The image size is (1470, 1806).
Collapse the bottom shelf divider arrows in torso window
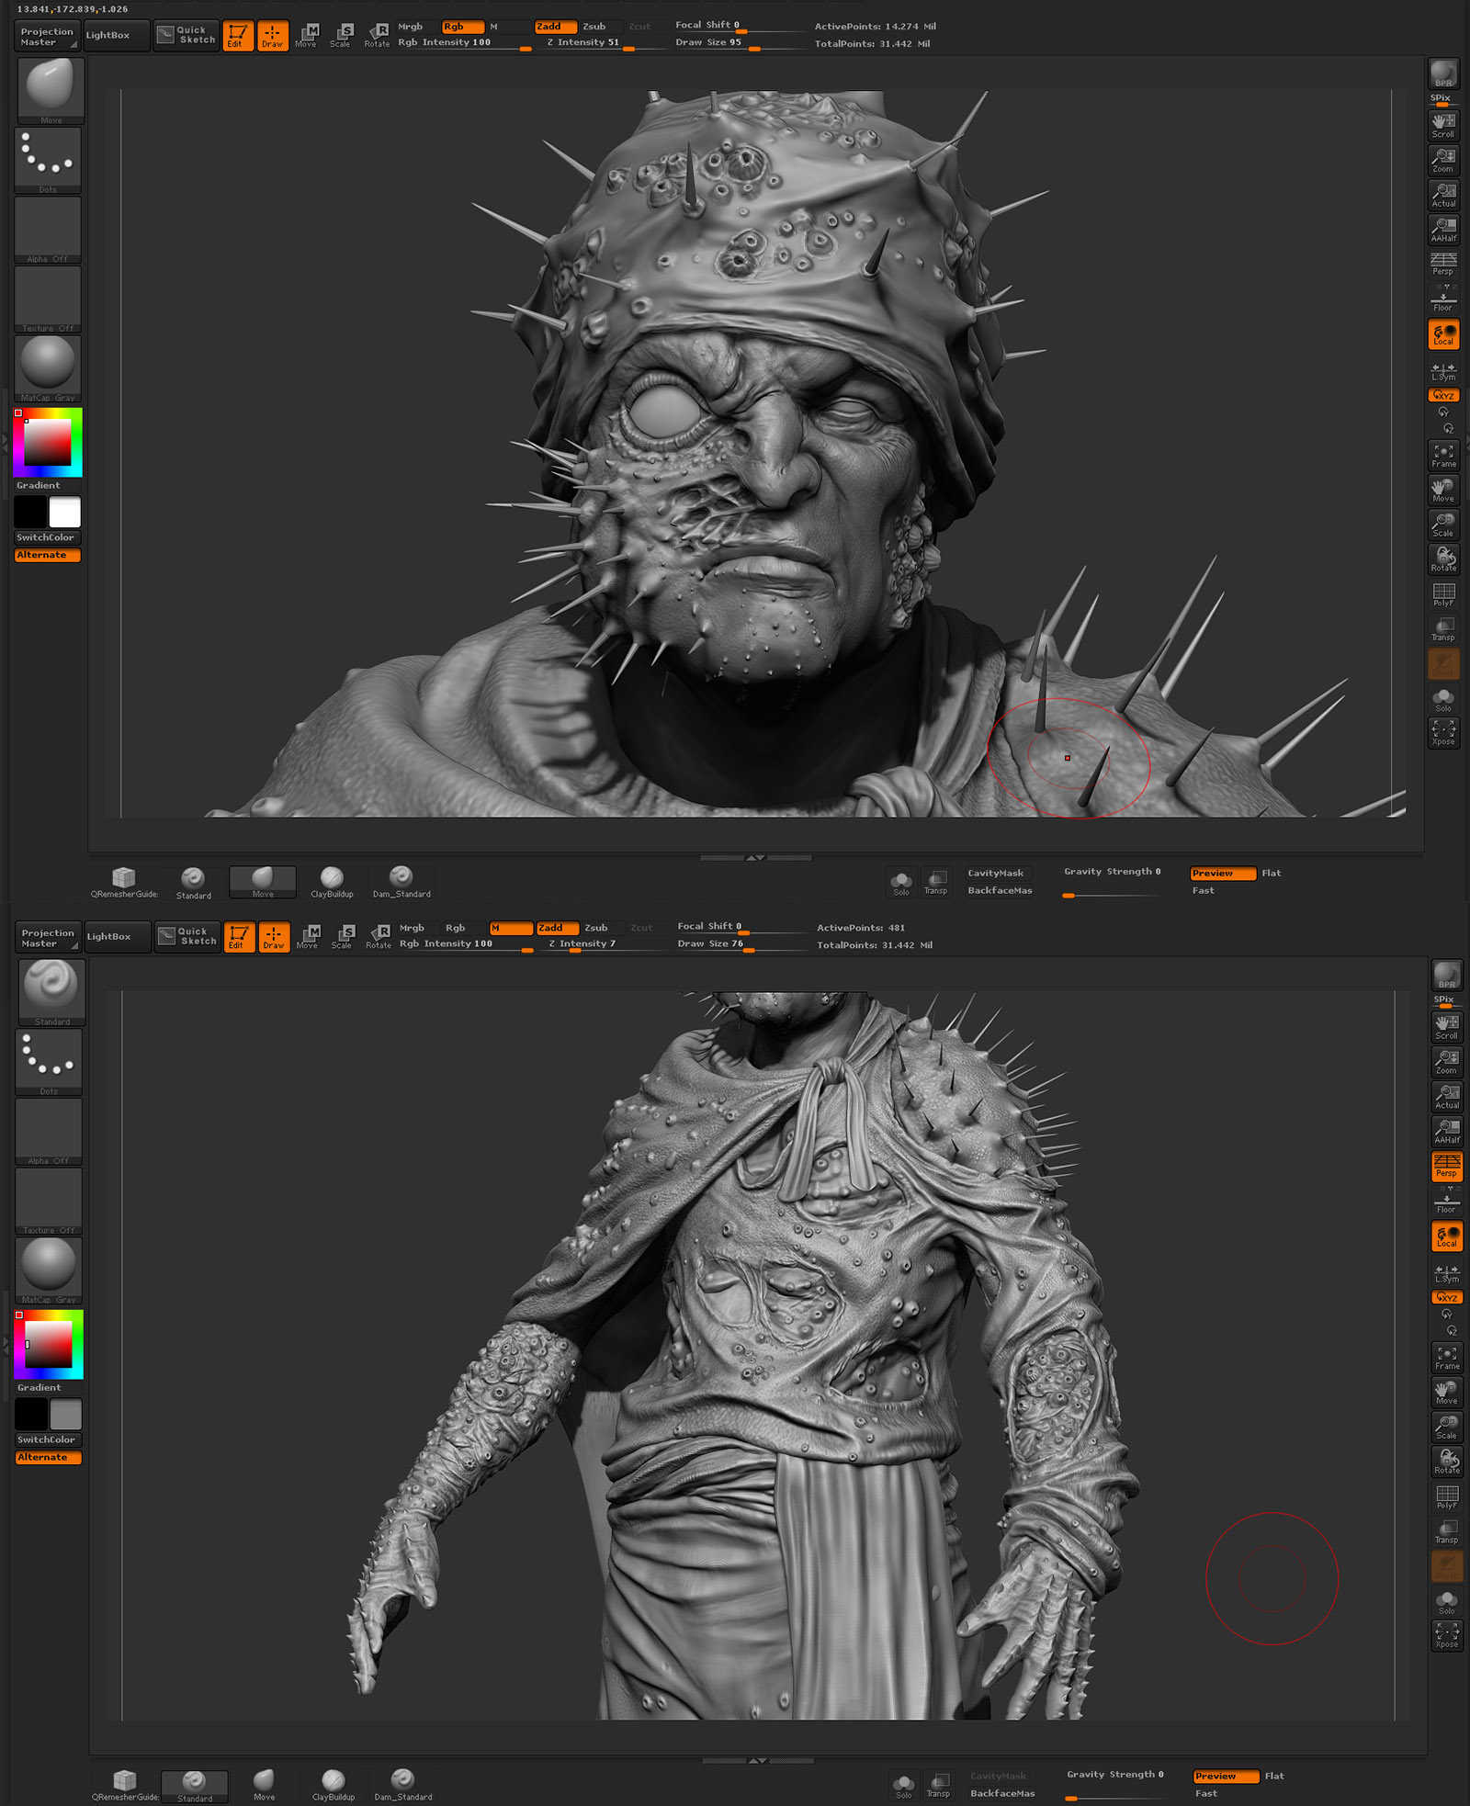click(757, 1760)
